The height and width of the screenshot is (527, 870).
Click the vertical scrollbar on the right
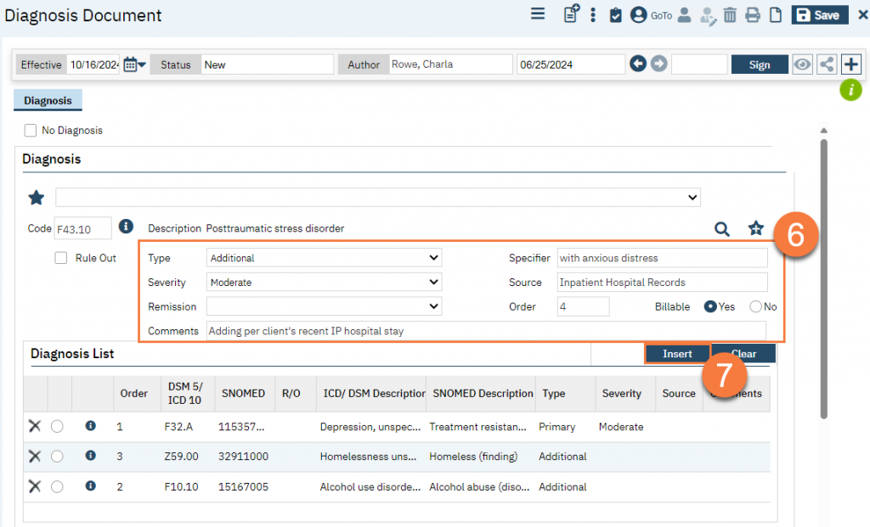823,280
